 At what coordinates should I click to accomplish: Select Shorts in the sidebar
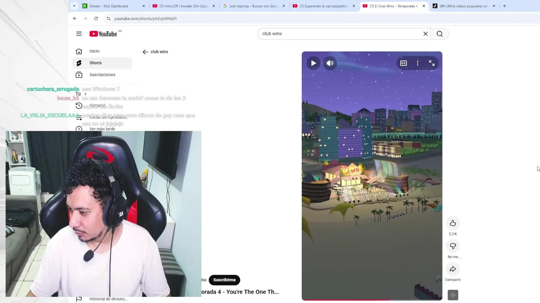[102, 63]
